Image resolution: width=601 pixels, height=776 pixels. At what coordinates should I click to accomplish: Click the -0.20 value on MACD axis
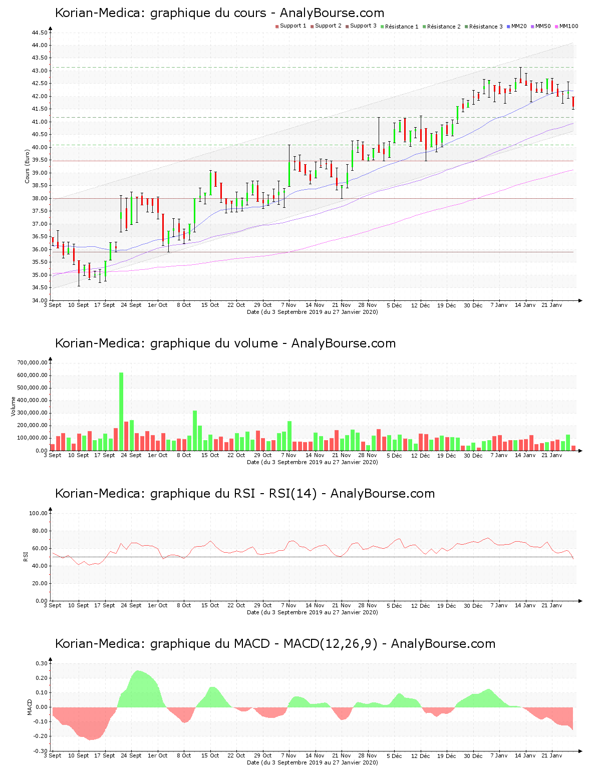click(x=41, y=736)
